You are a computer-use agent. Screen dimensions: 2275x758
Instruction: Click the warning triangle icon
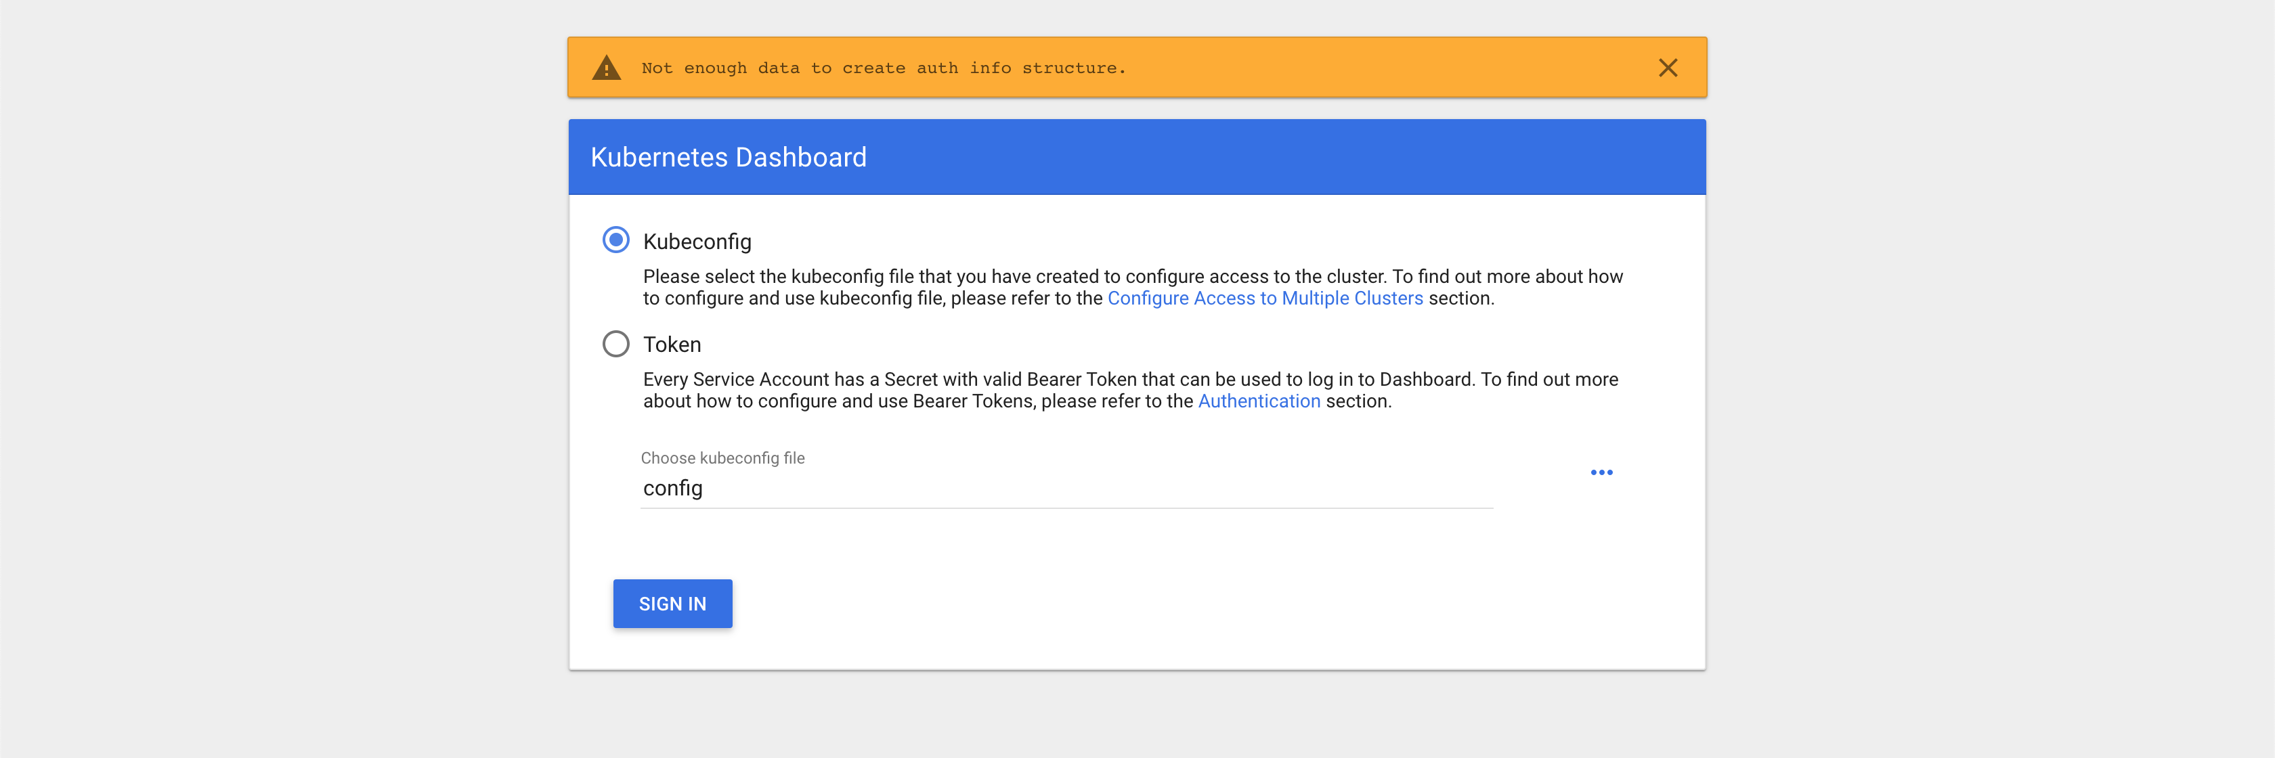(606, 68)
